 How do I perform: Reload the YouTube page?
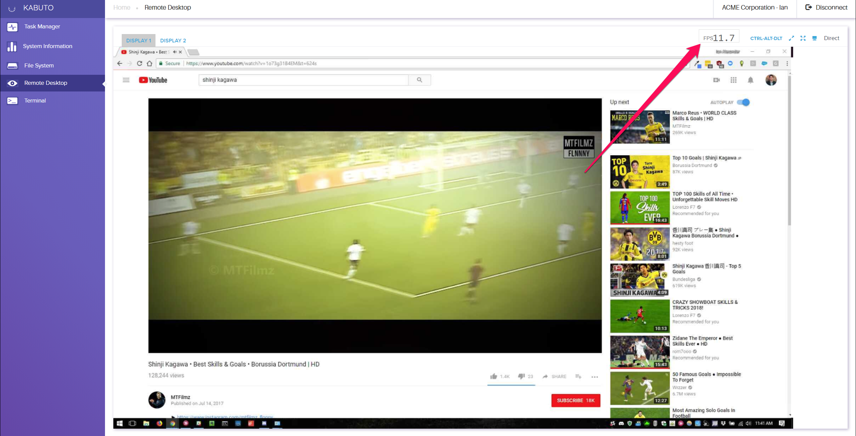[139, 63]
